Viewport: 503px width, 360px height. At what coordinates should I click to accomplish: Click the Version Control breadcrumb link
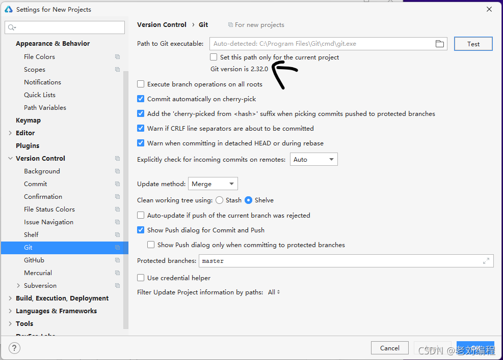pyautogui.click(x=162, y=24)
